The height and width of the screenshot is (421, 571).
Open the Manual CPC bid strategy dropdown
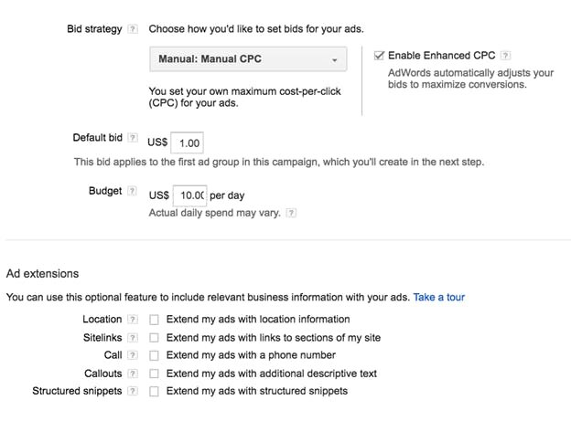coord(248,59)
